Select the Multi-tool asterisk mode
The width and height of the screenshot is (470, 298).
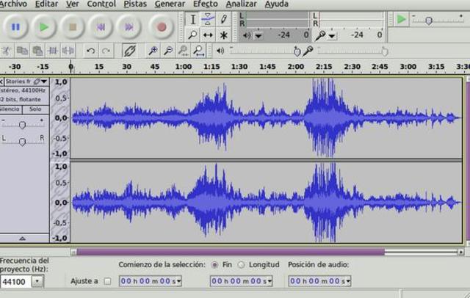[223, 35]
